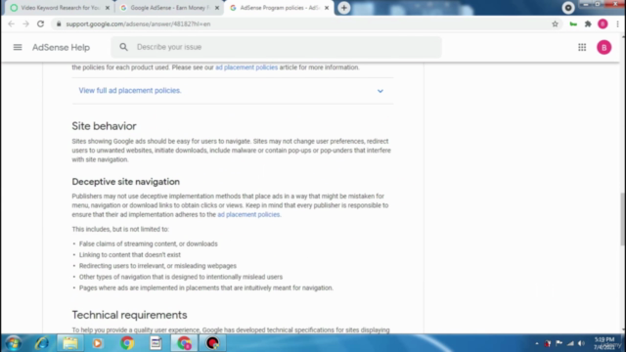Click 'Pages where ads are implemented' bullet
626x352 pixels.
pos(206,287)
